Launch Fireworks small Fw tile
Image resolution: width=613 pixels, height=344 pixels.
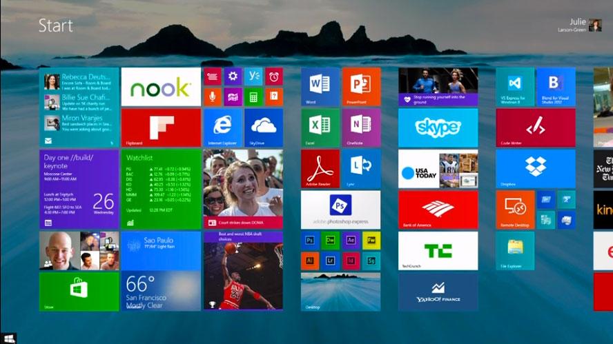(371, 240)
